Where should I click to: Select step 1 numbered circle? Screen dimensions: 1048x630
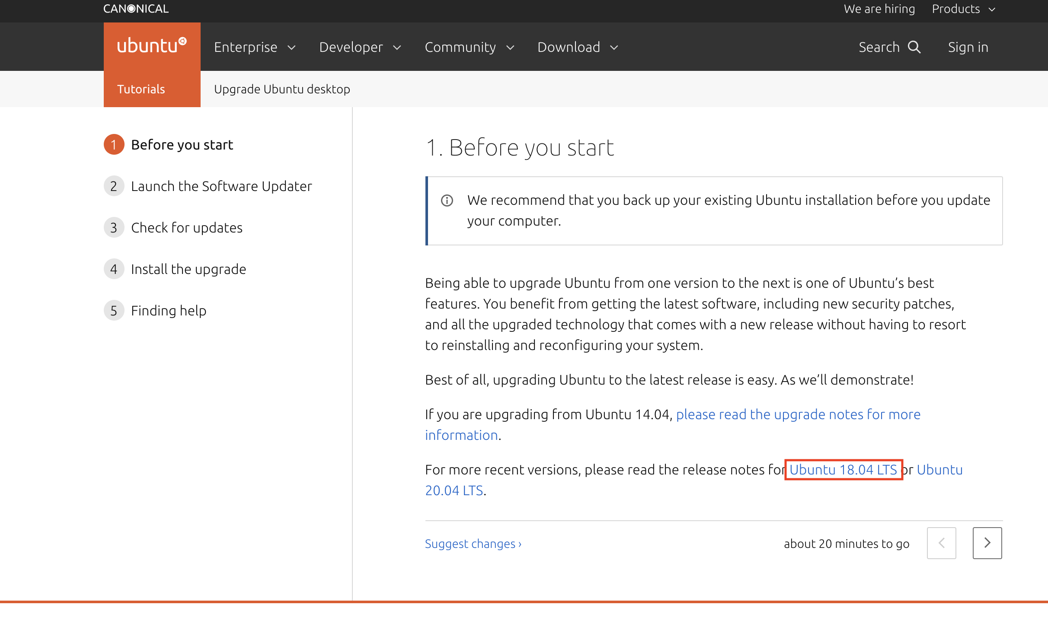pyautogui.click(x=114, y=145)
